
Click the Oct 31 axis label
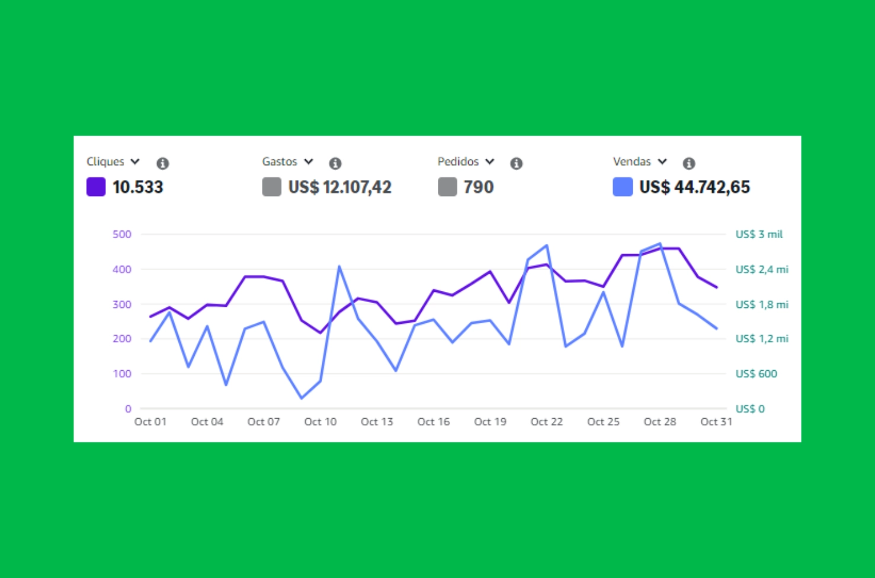[x=716, y=422]
